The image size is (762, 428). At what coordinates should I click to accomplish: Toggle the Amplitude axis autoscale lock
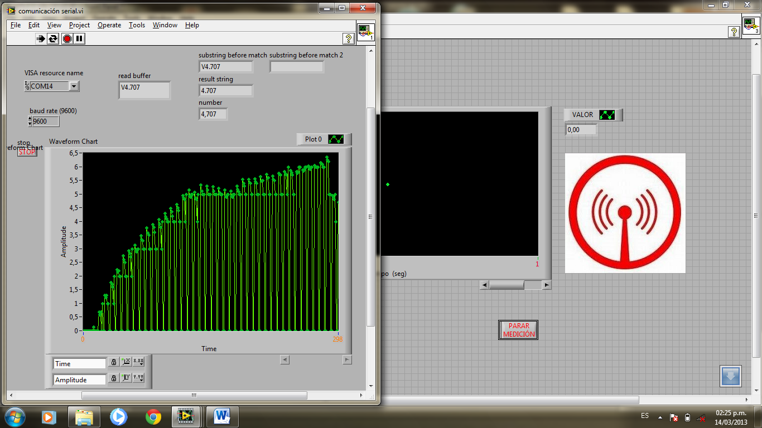click(x=114, y=378)
